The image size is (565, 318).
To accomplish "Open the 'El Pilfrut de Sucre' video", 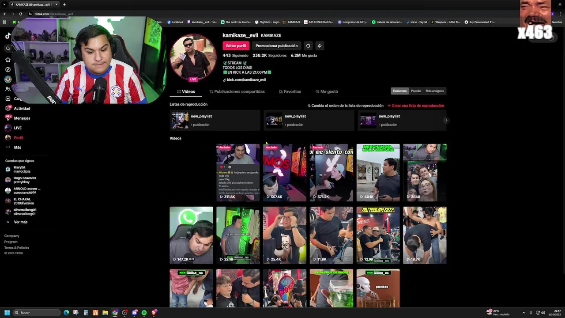I will [x=331, y=288].
